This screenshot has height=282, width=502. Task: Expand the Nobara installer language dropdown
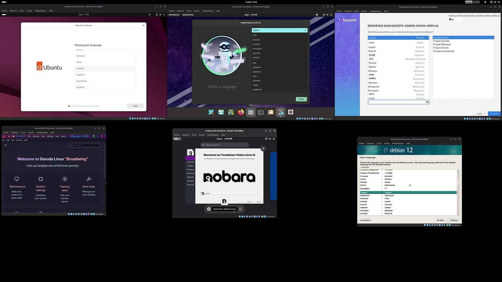230,193
